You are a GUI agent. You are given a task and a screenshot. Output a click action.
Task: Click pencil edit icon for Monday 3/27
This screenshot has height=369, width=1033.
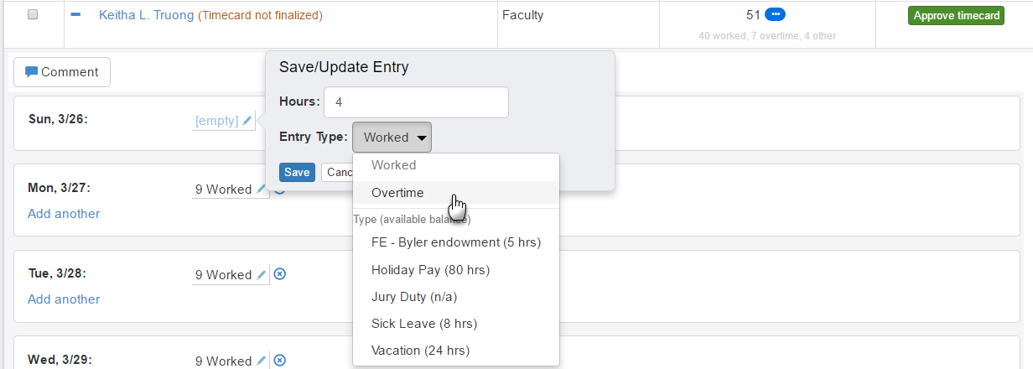coord(262,190)
